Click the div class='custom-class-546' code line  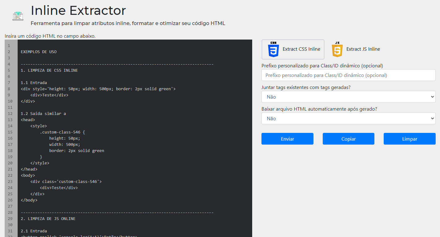click(x=66, y=181)
